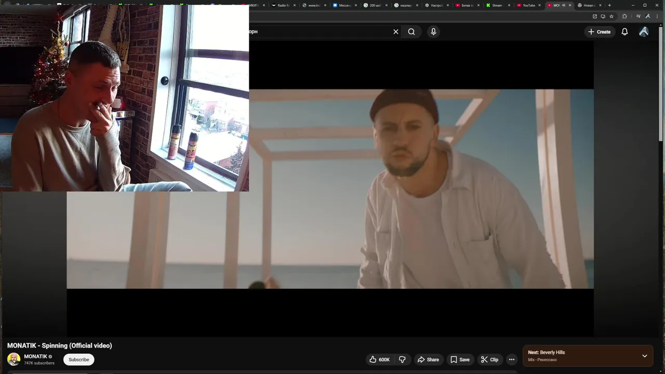
Task: Start voice search with the microphone icon
Action: click(x=433, y=32)
